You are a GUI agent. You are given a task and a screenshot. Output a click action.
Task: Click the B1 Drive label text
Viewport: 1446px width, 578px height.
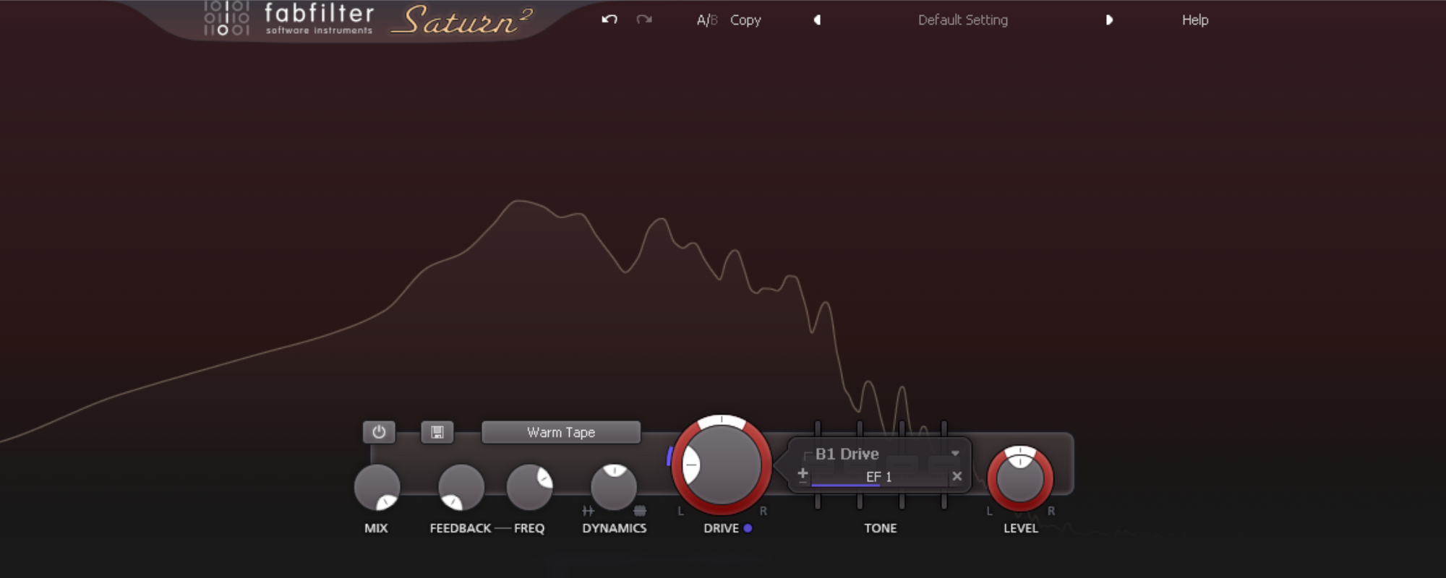[847, 454]
